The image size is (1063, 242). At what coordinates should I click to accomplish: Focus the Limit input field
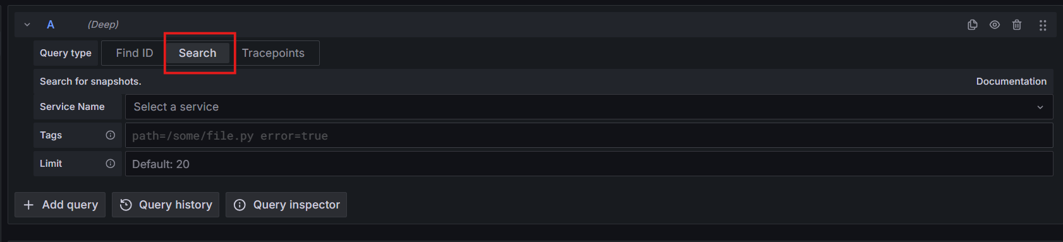click(x=589, y=164)
